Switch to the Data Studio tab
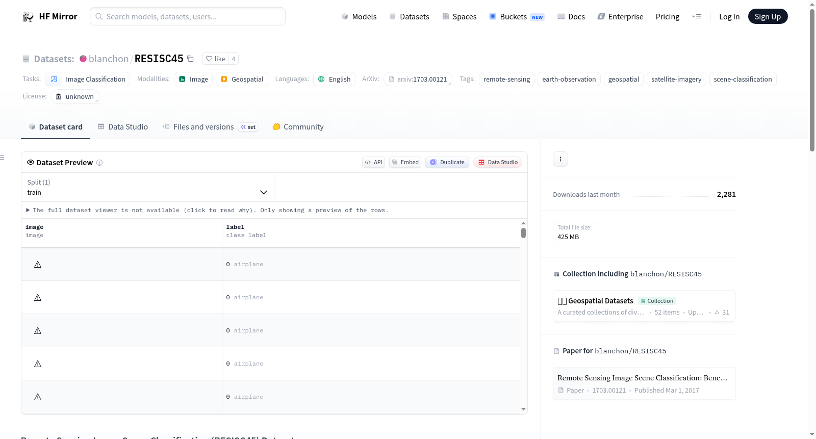The image size is (816, 439). coord(123,127)
